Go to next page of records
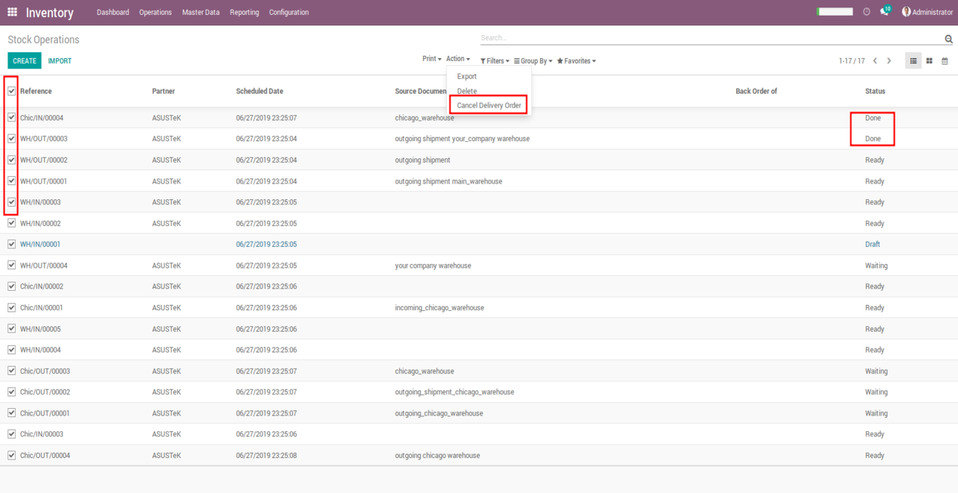 (889, 61)
